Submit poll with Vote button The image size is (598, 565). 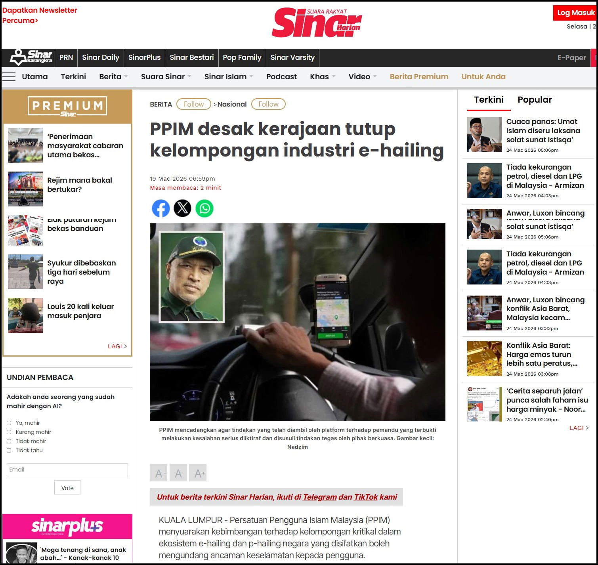pyautogui.click(x=67, y=488)
